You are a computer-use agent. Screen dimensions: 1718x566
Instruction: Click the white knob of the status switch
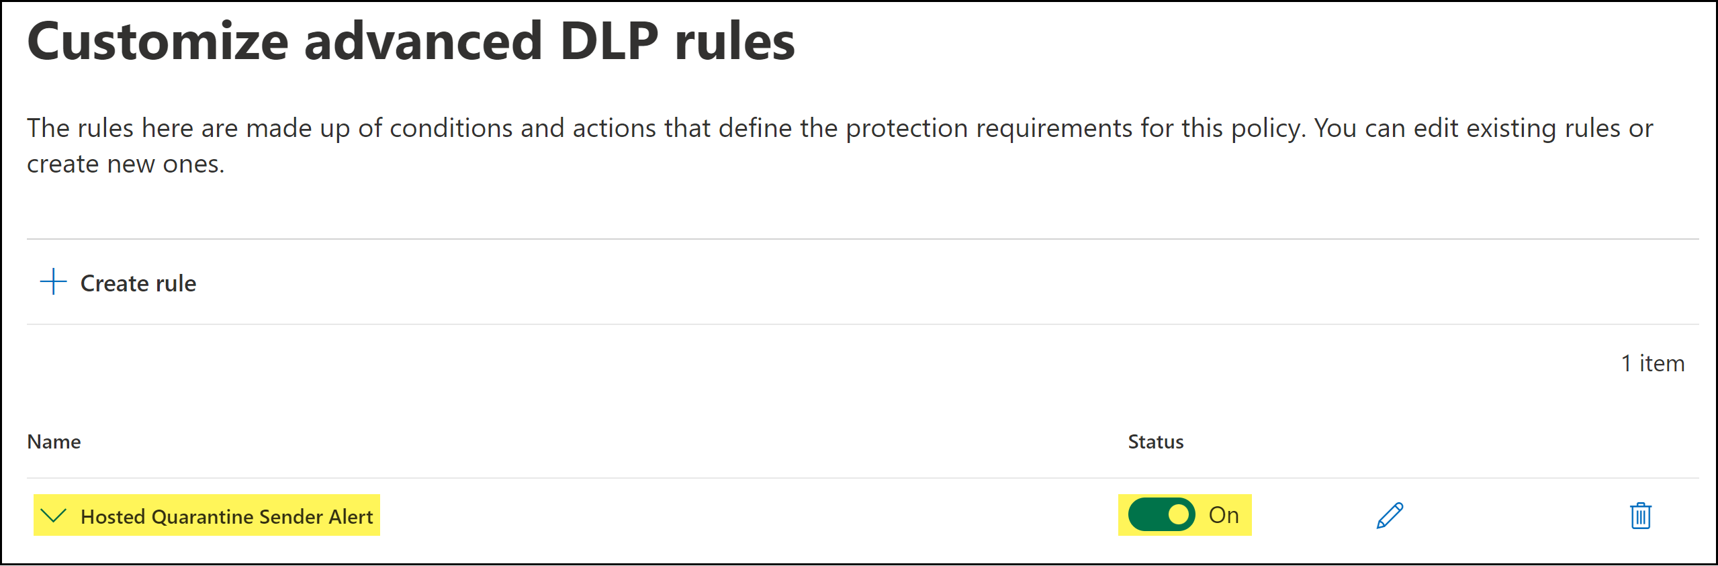tap(1178, 515)
